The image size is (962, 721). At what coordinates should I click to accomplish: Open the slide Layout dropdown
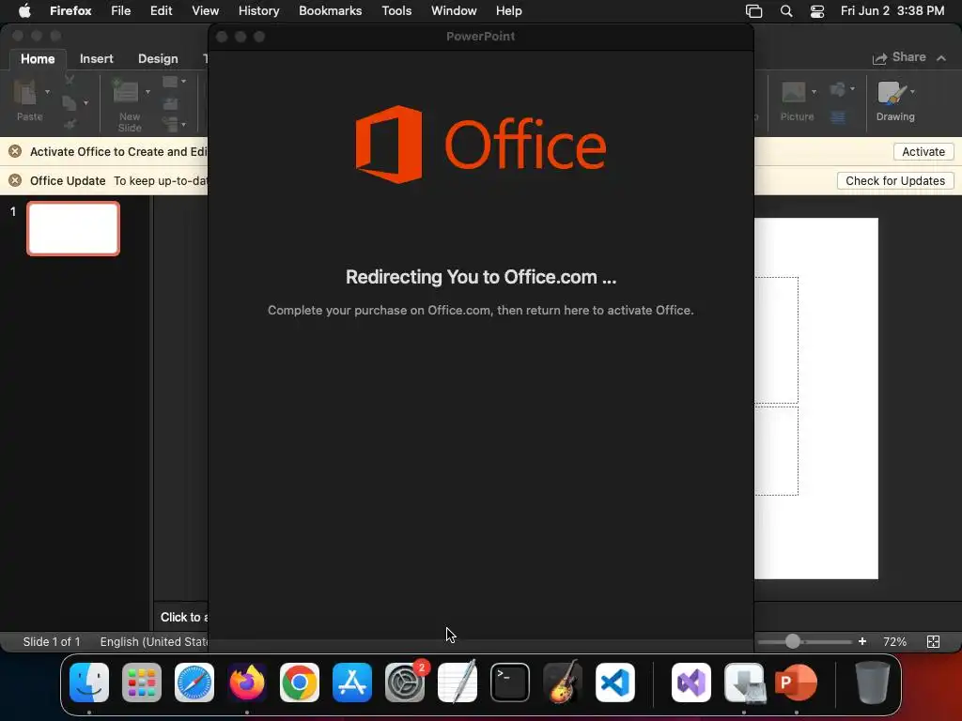point(174,82)
